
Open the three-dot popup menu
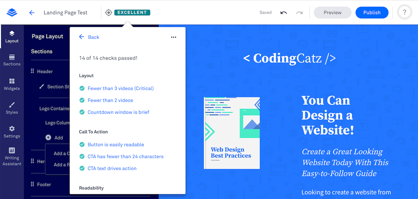coord(173,37)
